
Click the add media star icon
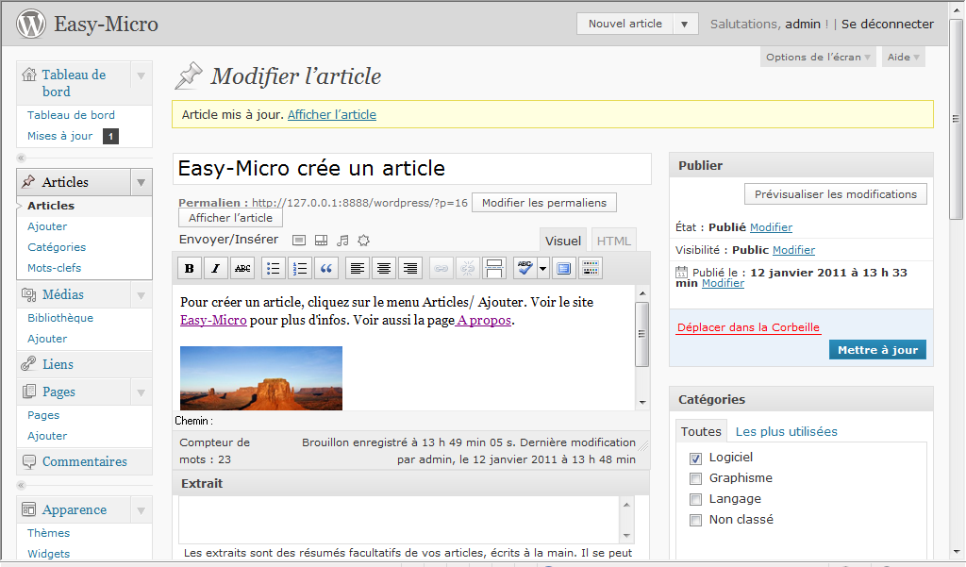pos(363,241)
